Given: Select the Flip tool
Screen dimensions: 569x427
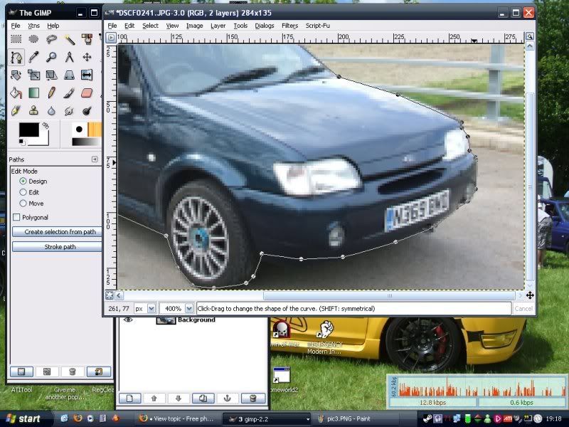Looking at the screenshot, I should [87, 75].
